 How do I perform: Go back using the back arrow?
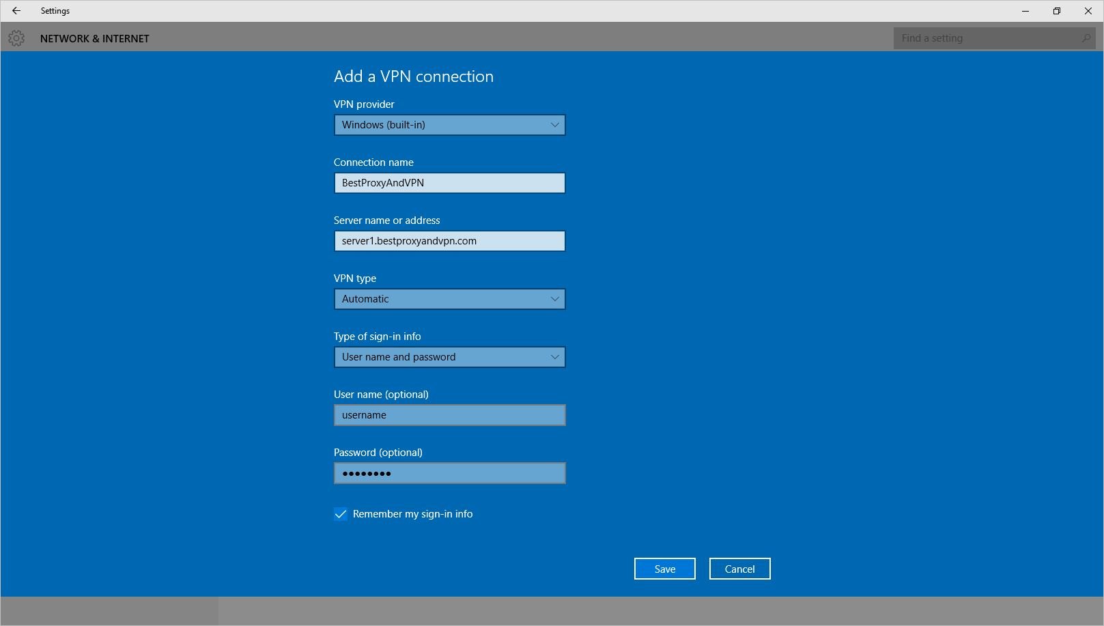(16, 11)
